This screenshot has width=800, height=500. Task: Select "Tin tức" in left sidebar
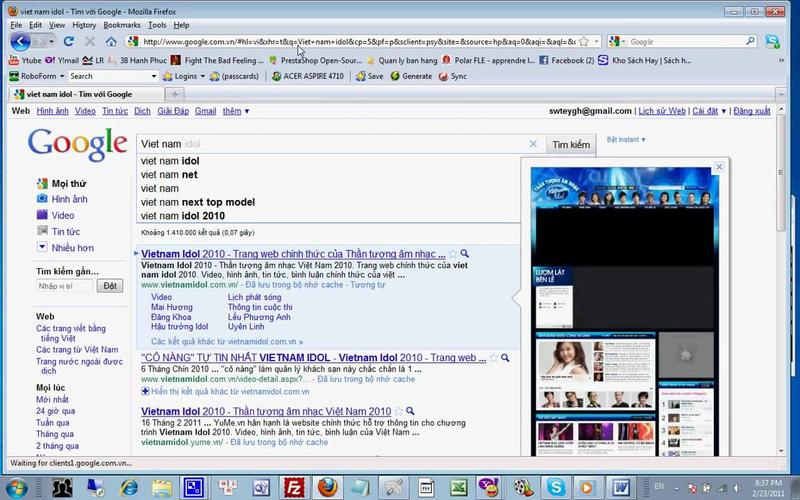click(x=66, y=232)
